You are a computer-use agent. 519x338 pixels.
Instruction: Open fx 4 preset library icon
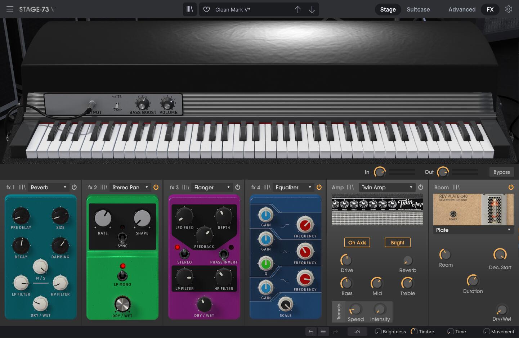(267, 187)
